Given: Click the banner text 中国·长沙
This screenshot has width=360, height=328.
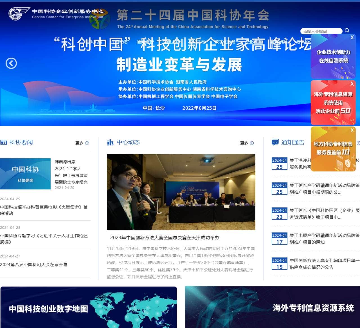Looking at the screenshot, I should pos(154,108).
